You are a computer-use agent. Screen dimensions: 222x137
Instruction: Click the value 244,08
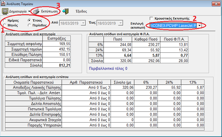pos(126,45)
